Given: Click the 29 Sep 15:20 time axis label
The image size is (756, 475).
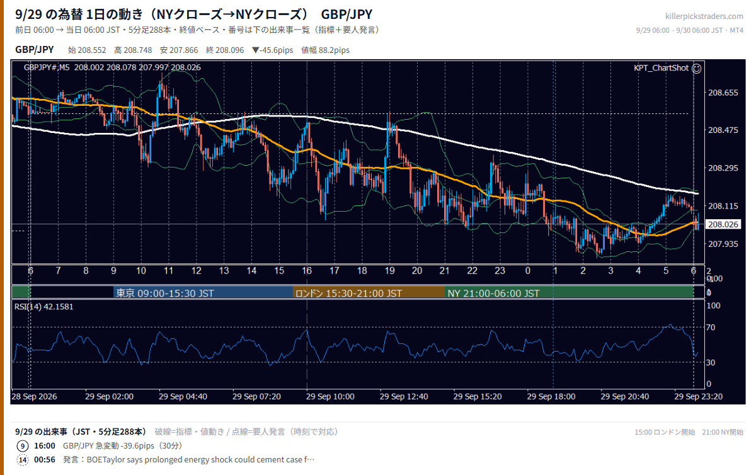Looking at the screenshot, I should coord(478,396).
